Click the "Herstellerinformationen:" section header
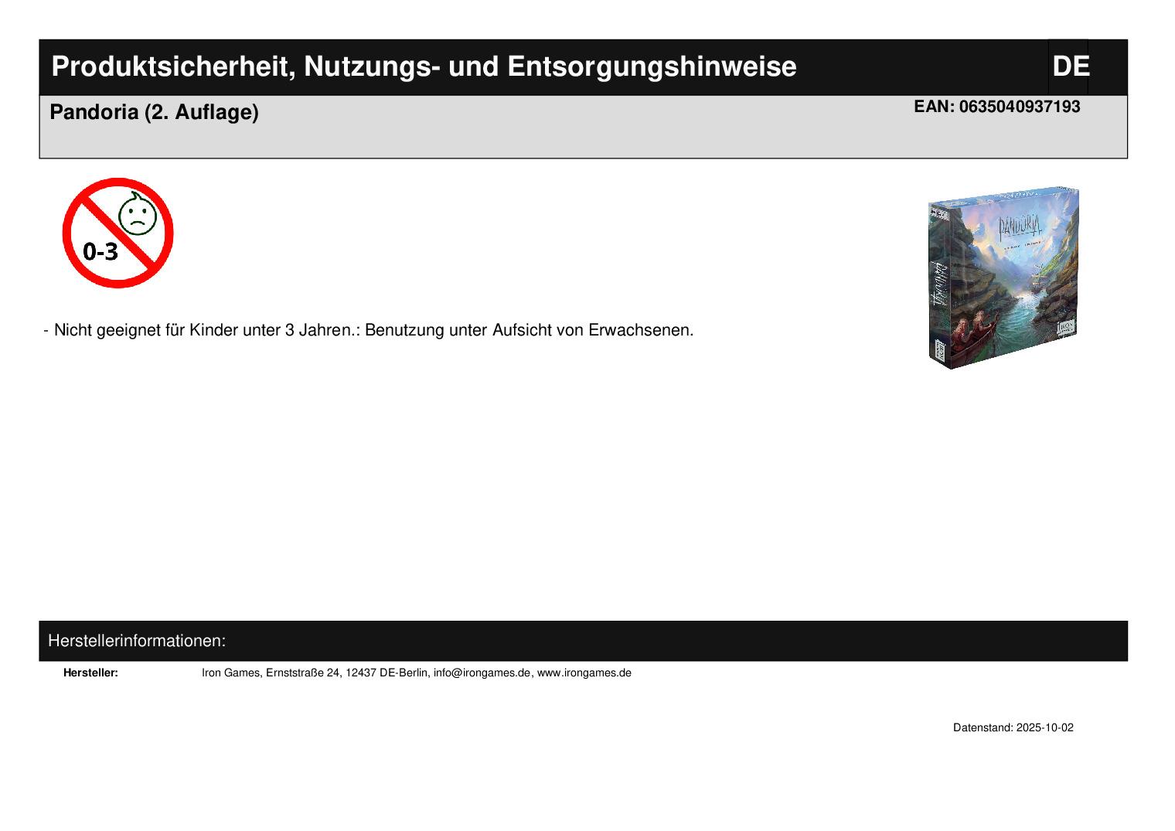Image resolution: width=1175 pixels, height=831 pixels. click(137, 641)
